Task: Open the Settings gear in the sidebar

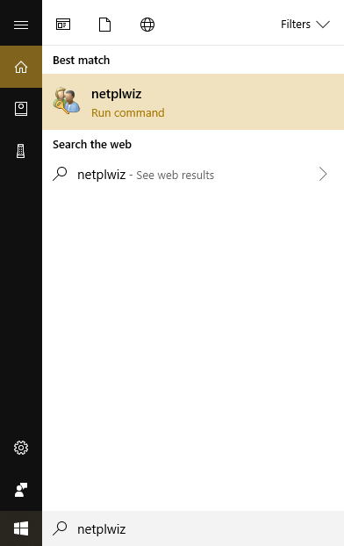Action: point(21,448)
